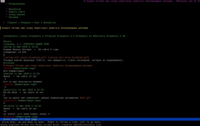Open the Реклама menu link
200x126 pixels.
point(13,17)
